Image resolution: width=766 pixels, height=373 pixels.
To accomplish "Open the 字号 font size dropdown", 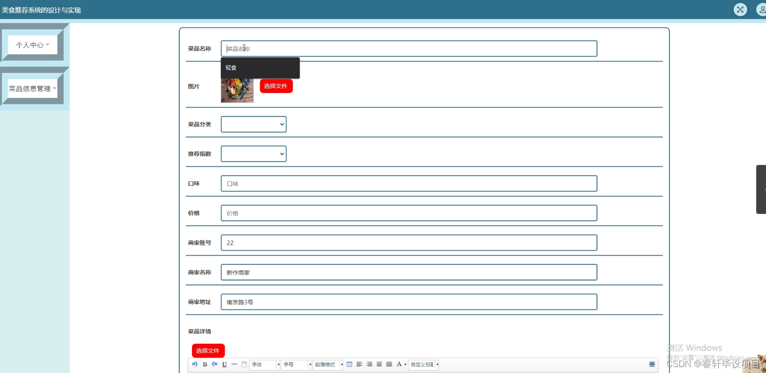I will click(x=296, y=365).
